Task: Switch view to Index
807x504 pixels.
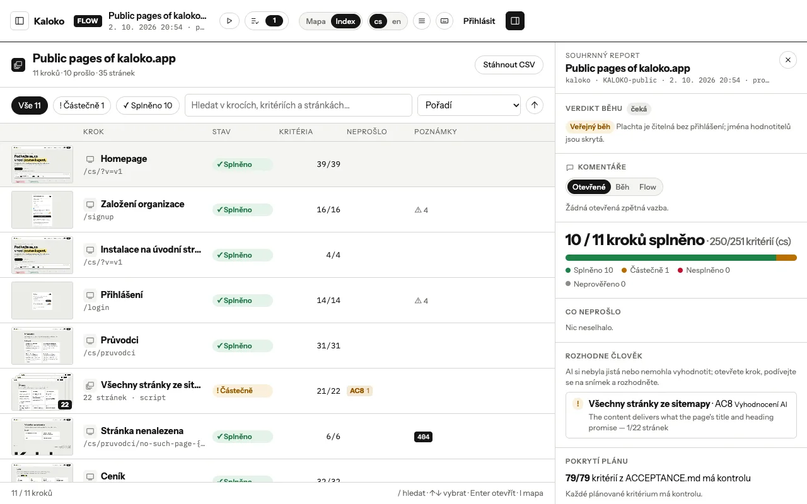Action: 345,21
